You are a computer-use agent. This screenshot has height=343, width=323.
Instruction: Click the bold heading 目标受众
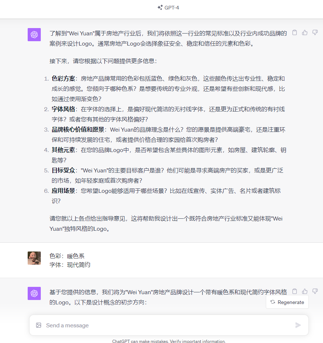pos(63,170)
